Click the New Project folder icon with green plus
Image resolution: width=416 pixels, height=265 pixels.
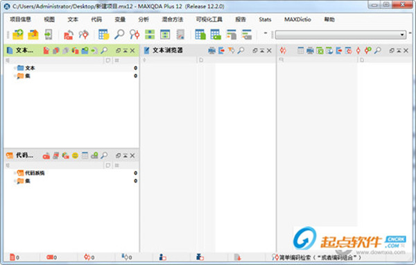click(x=18, y=35)
